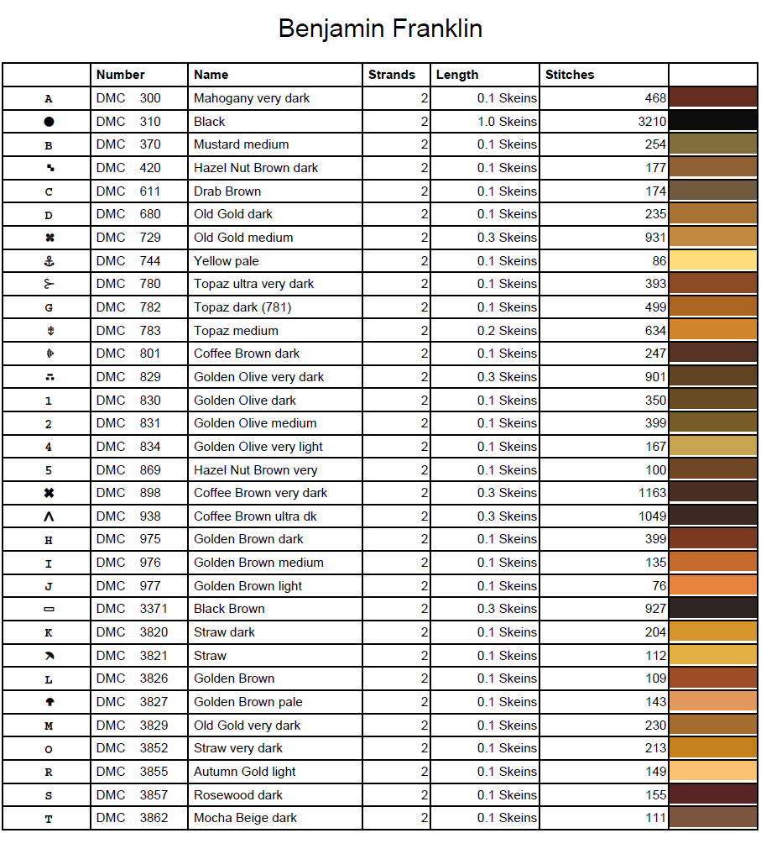Click the Rosewood dark color swatch

(x=712, y=794)
